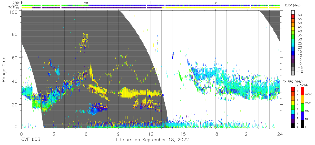Click the '191' CPID value above the plot

click(x=86, y=3)
